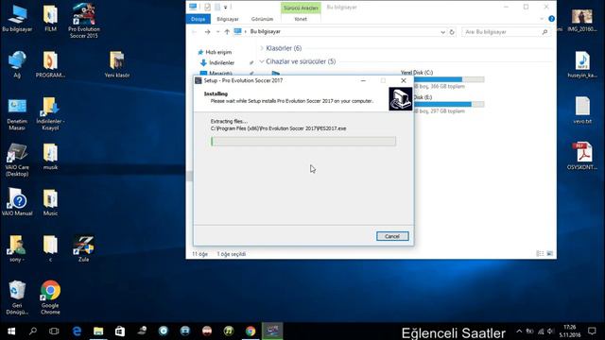The height and width of the screenshot is (340, 605).
Task: Open IMG_20160... image thumbnail on desktop
Action: coord(582,20)
